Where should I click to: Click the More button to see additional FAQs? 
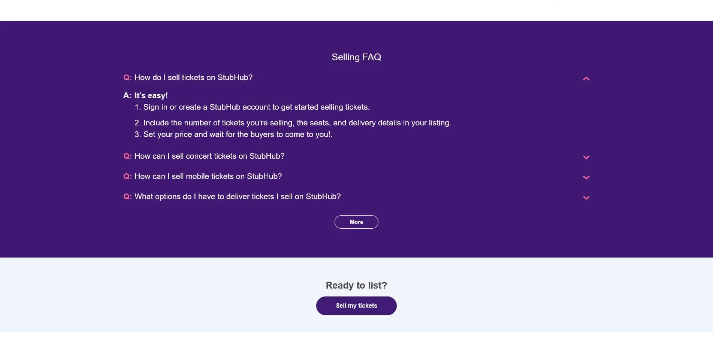click(x=356, y=222)
